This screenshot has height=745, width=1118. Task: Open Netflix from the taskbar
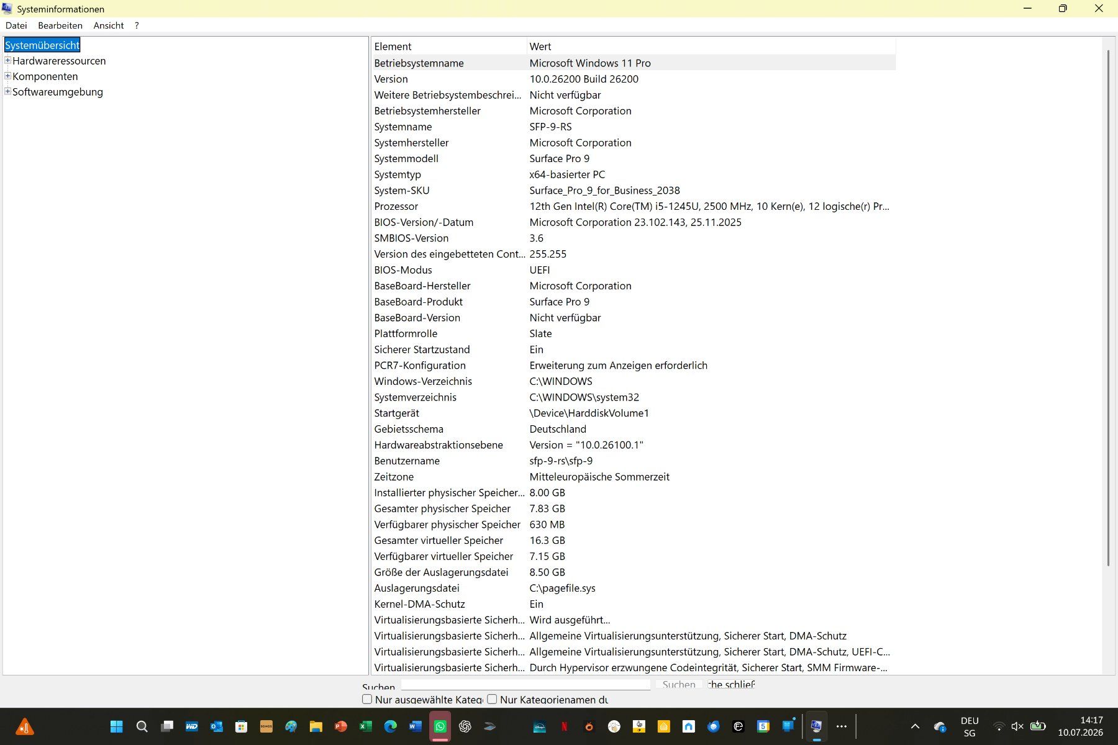pos(564,726)
